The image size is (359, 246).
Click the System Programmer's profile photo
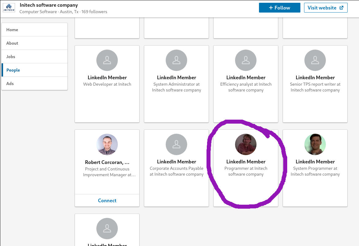315,144
